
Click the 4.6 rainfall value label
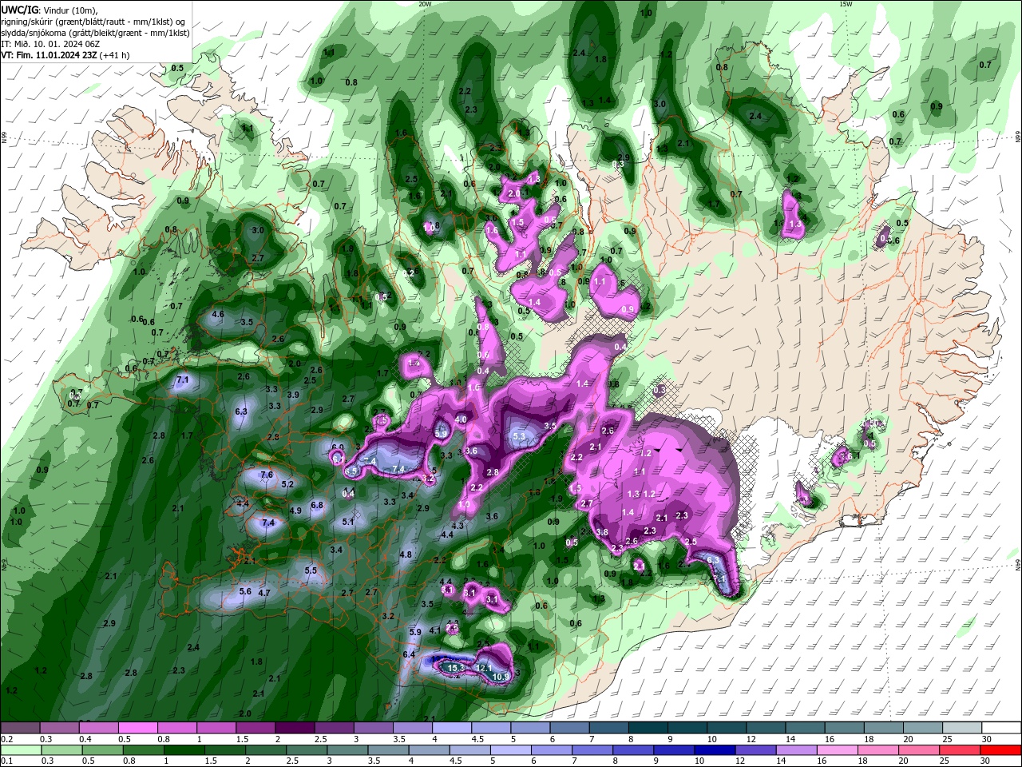point(217,315)
